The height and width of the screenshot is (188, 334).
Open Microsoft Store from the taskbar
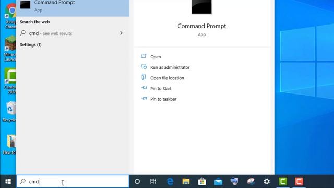[x=202, y=181]
